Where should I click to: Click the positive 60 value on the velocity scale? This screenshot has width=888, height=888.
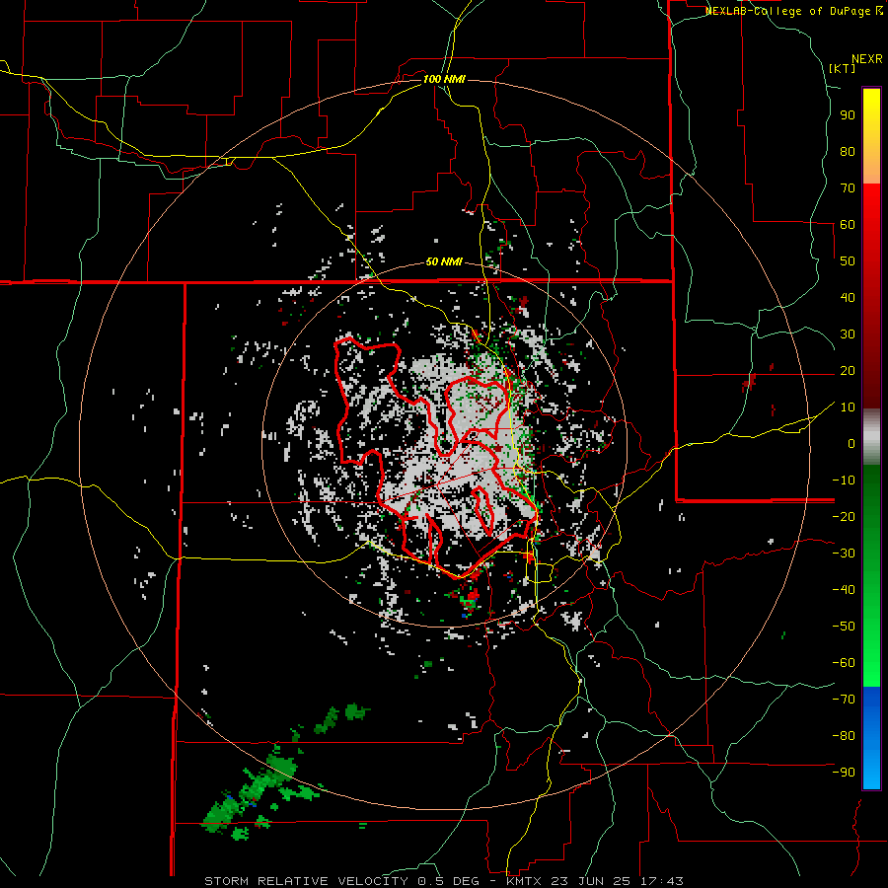pyautogui.click(x=848, y=225)
